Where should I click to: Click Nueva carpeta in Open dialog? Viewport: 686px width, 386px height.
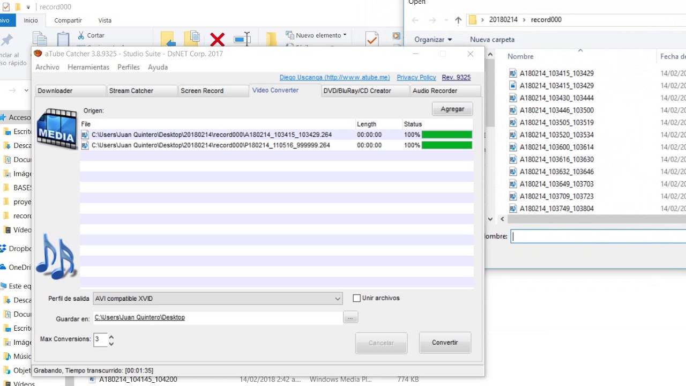pyautogui.click(x=492, y=40)
